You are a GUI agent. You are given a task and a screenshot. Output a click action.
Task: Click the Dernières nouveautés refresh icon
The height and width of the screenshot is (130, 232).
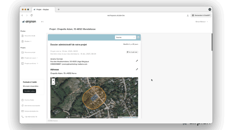[22, 105]
